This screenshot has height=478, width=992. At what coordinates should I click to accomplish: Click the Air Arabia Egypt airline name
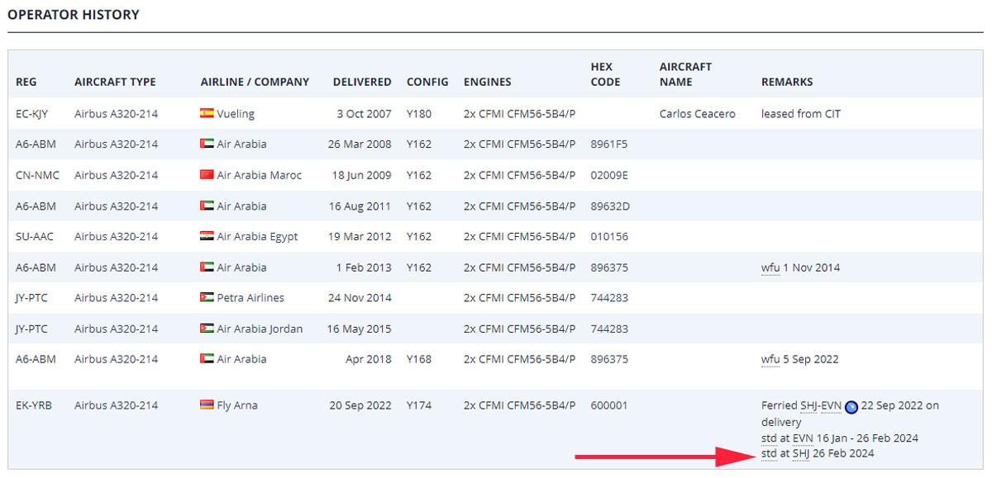click(x=258, y=236)
